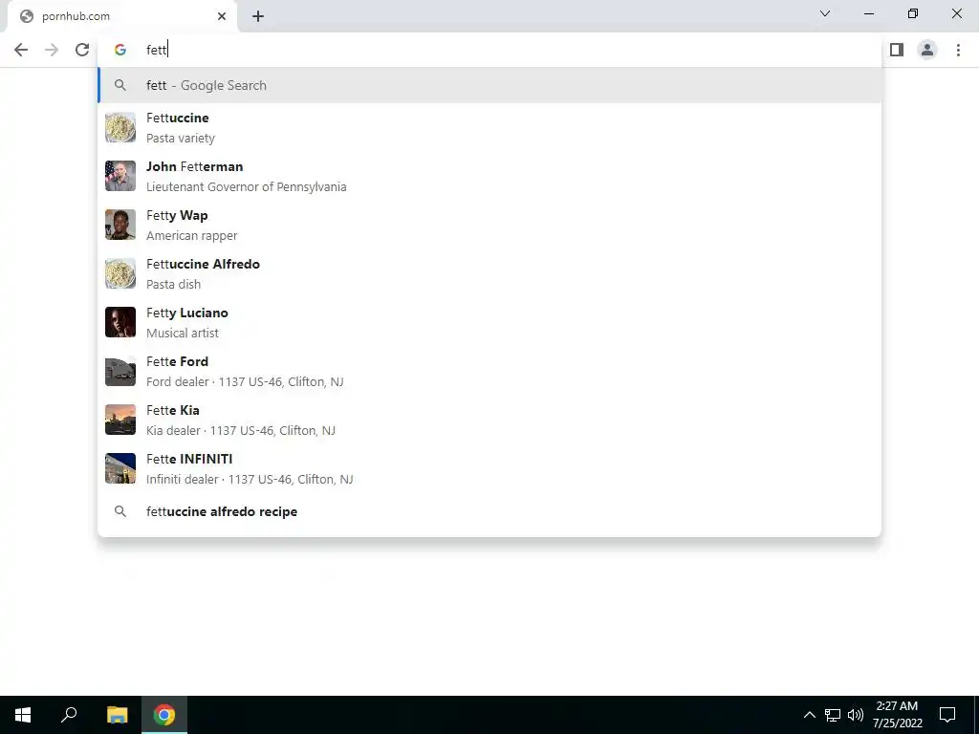Go back using the browser back arrow
Screen dimensions: 979x734
tap(21, 50)
